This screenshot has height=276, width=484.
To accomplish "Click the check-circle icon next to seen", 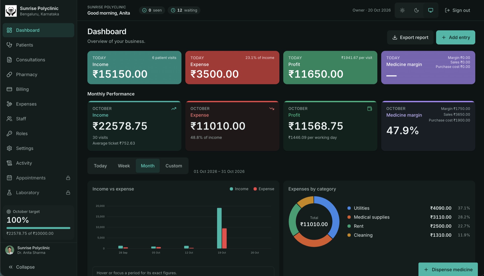I will coord(144,10).
